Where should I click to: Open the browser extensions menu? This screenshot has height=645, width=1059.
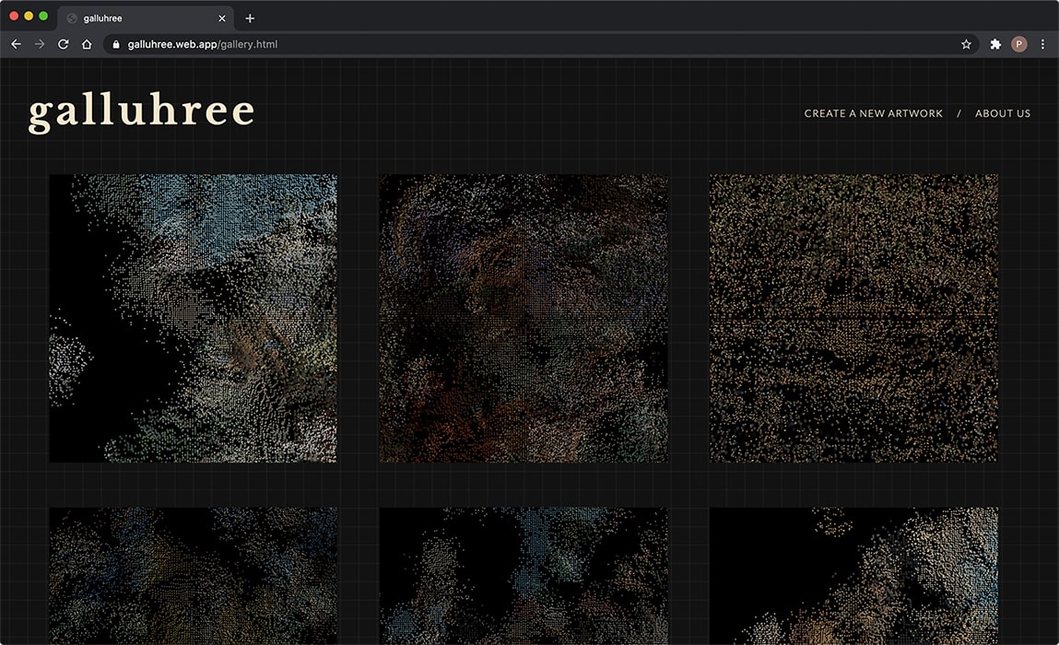[x=994, y=44]
